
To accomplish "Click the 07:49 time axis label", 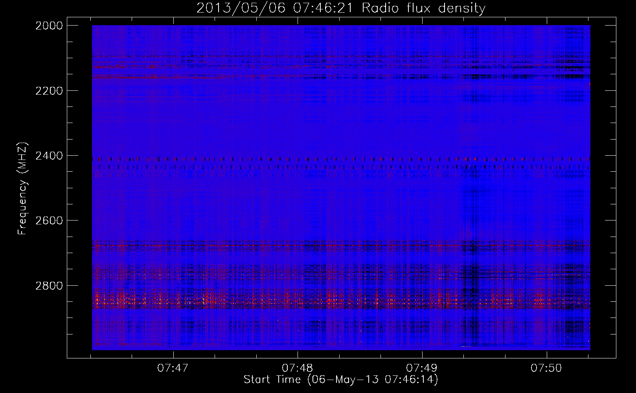I will pyautogui.click(x=422, y=368).
